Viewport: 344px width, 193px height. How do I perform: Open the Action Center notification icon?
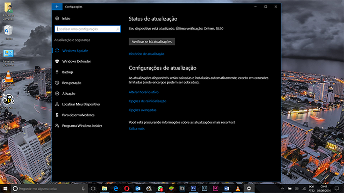[x=337, y=188]
